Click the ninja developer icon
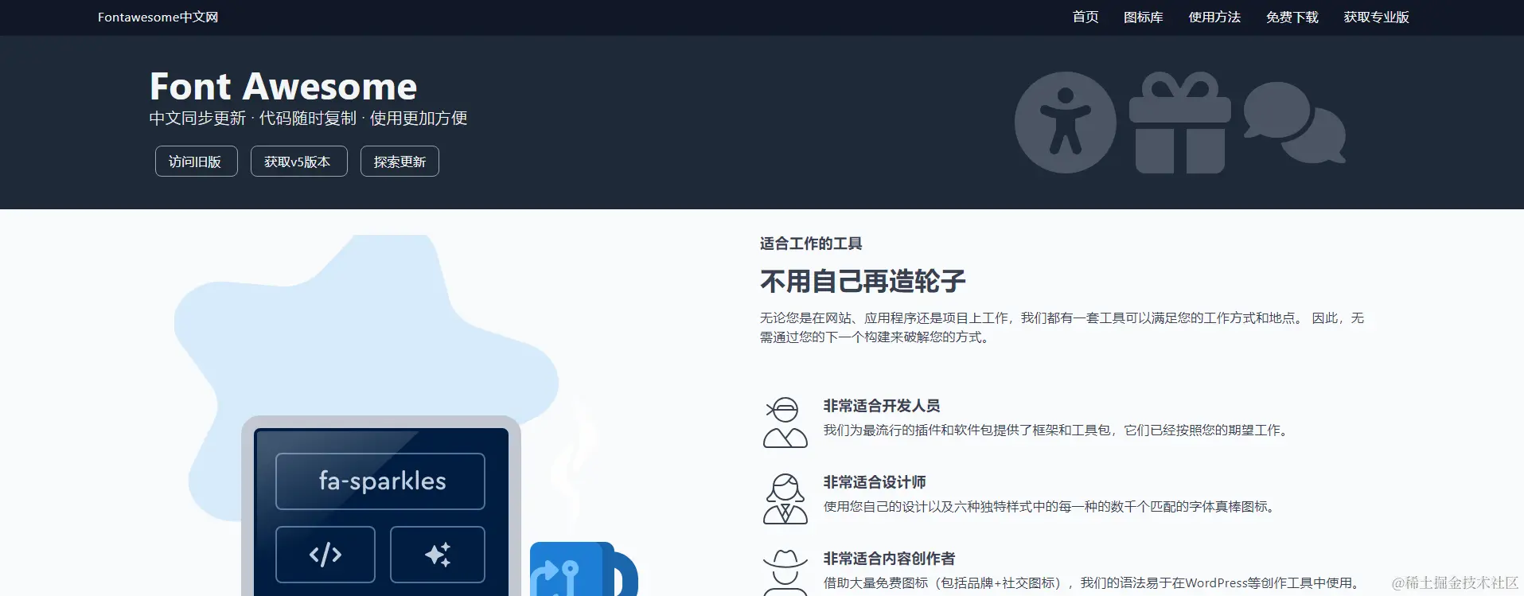 click(785, 423)
